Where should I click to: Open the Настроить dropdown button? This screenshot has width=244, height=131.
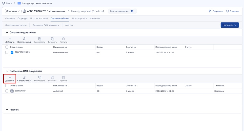click(230, 25)
